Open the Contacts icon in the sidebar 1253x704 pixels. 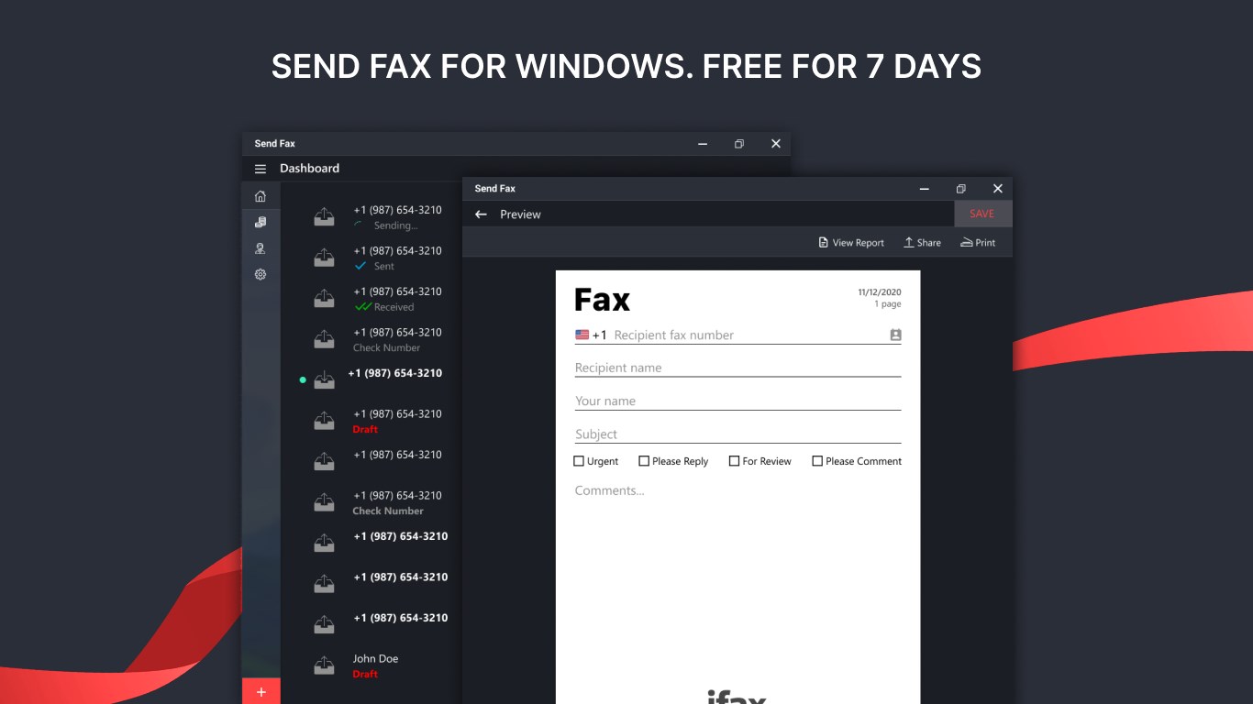261,247
